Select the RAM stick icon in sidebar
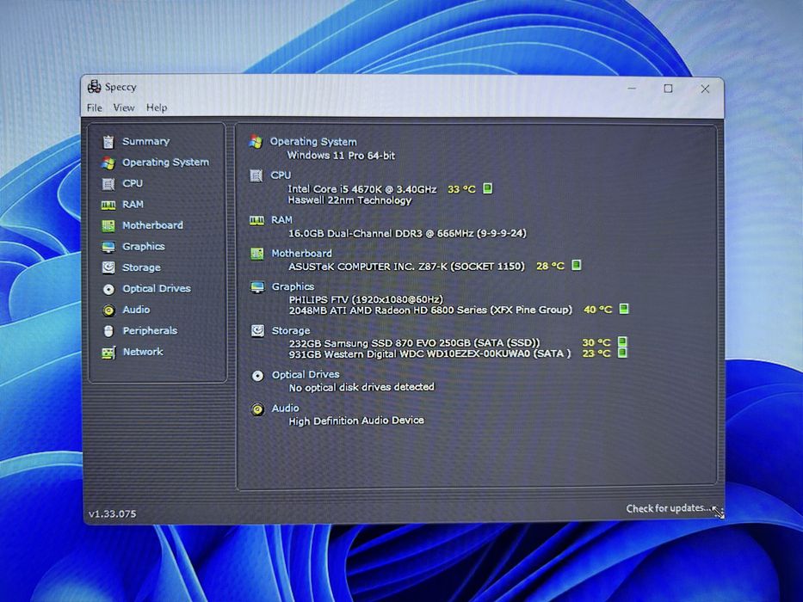803x602 pixels. point(108,205)
